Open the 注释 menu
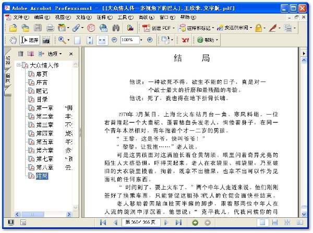 coord(104,17)
